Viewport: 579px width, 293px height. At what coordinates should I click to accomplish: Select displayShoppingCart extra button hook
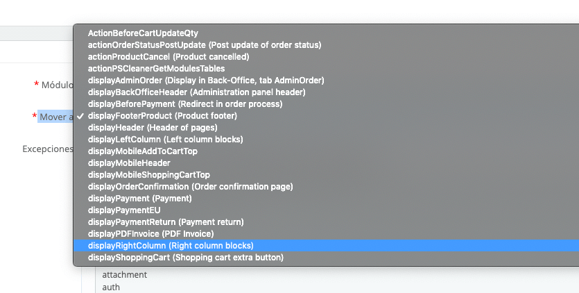pos(327,258)
